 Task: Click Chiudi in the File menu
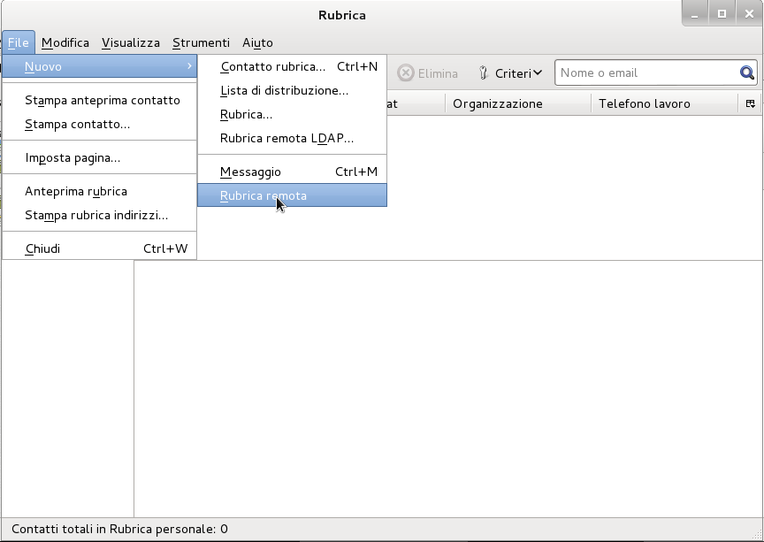[x=42, y=248]
